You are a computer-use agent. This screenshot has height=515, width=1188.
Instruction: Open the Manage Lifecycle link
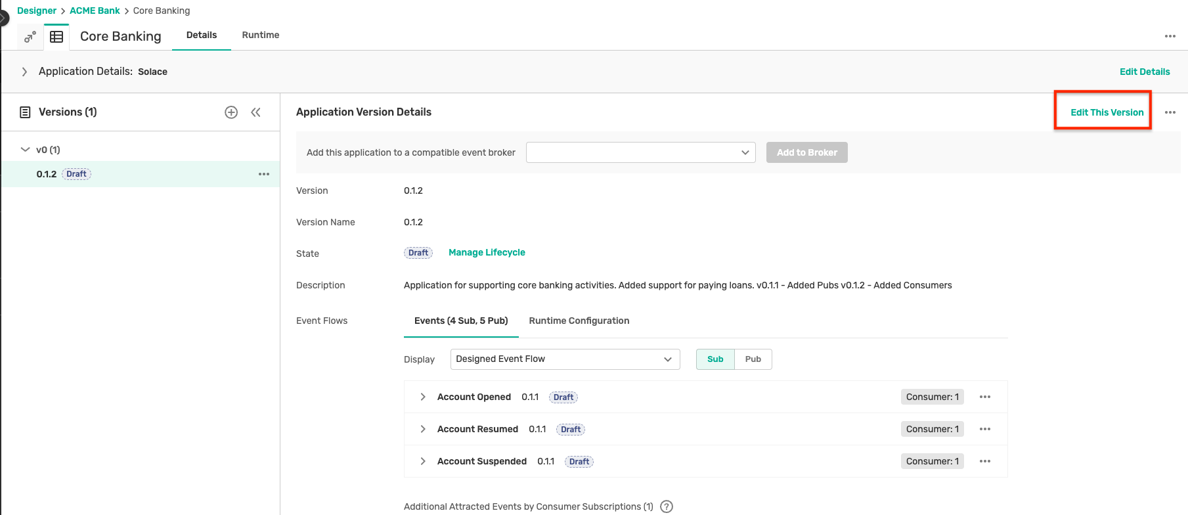click(x=487, y=252)
